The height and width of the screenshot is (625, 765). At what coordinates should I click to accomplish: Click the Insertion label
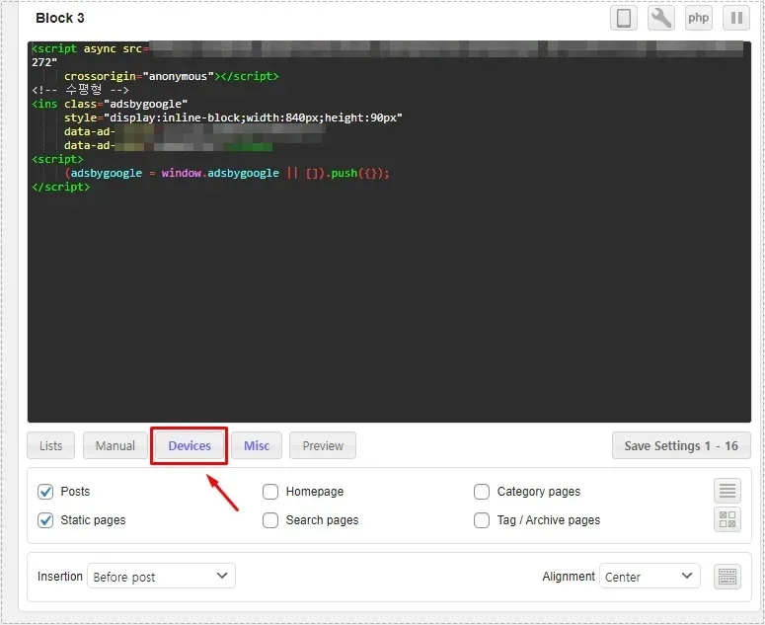[60, 577]
